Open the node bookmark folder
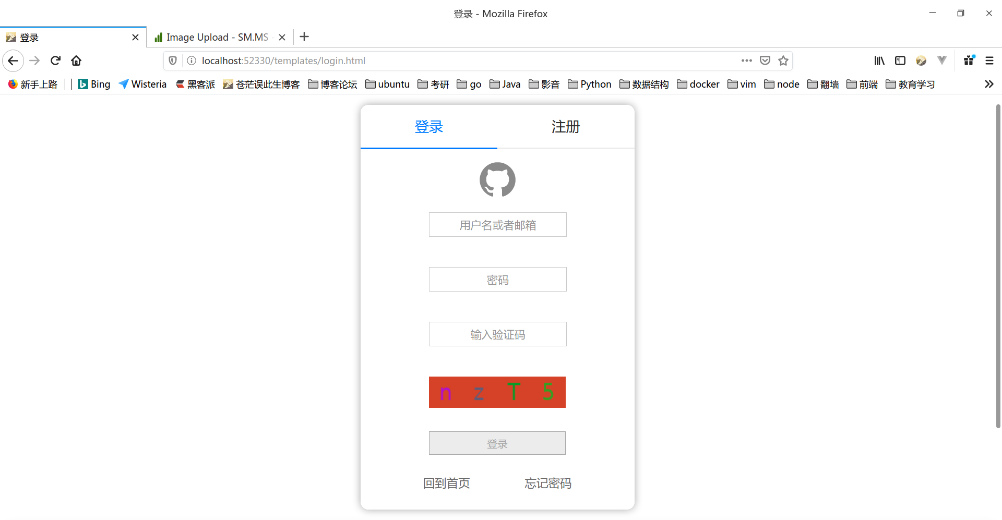The height and width of the screenshot is (520, 1002). [782, 84]
